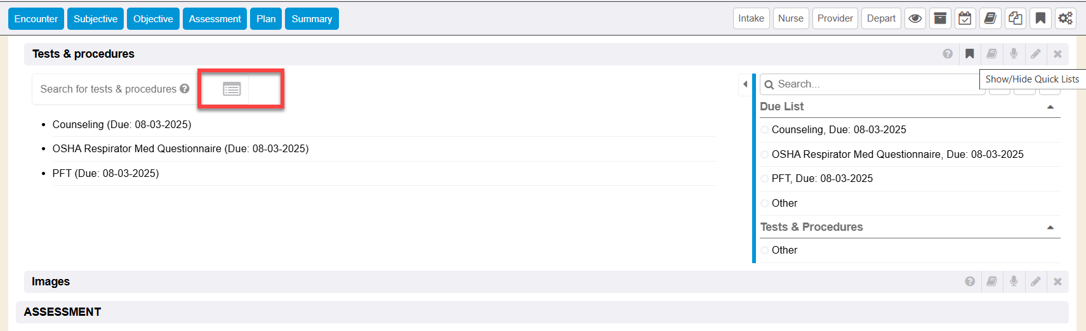Viewport: 1086px width, 331px height.
Task: Click the eye preview icon in top toolbar
Action: 915,18
